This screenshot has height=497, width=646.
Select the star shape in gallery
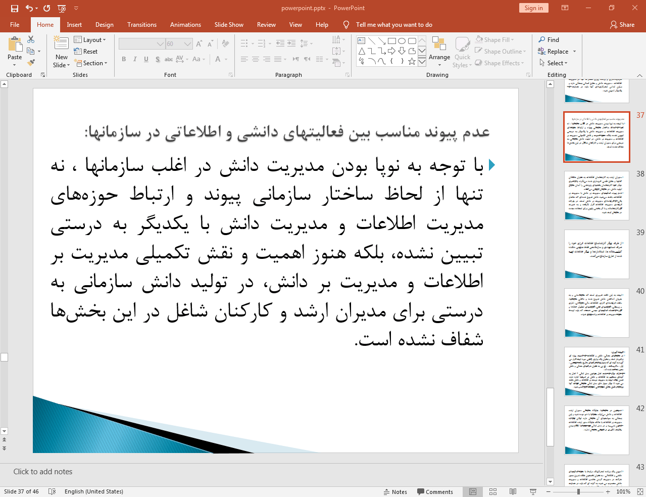[x=412, y=61]
